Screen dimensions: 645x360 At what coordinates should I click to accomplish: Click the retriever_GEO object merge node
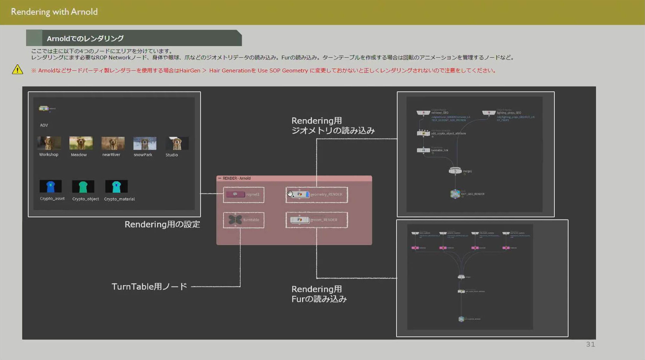423,113
